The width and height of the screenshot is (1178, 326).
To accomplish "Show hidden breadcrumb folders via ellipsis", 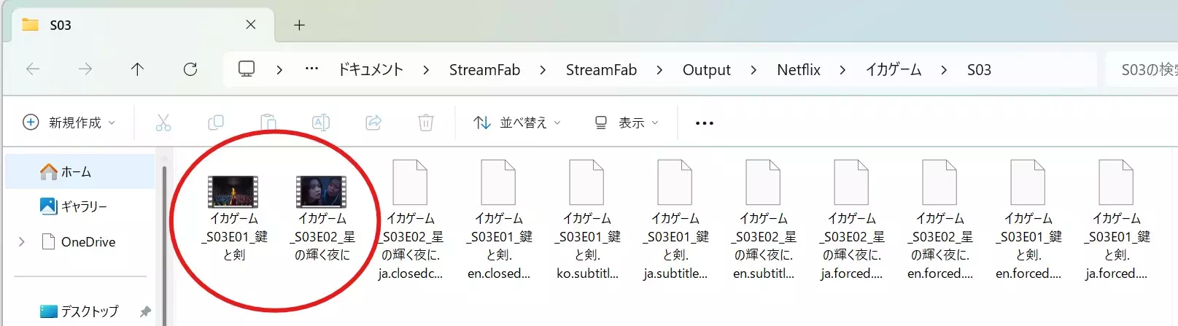I will point(311,69).
